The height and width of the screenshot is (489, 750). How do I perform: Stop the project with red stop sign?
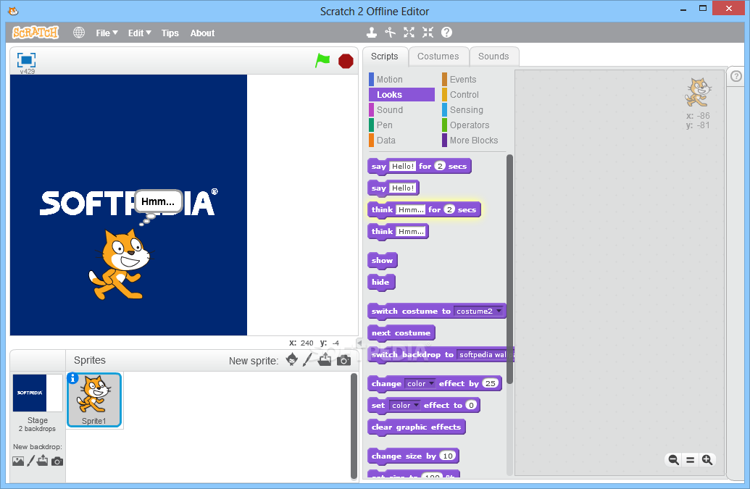[346, 61]
